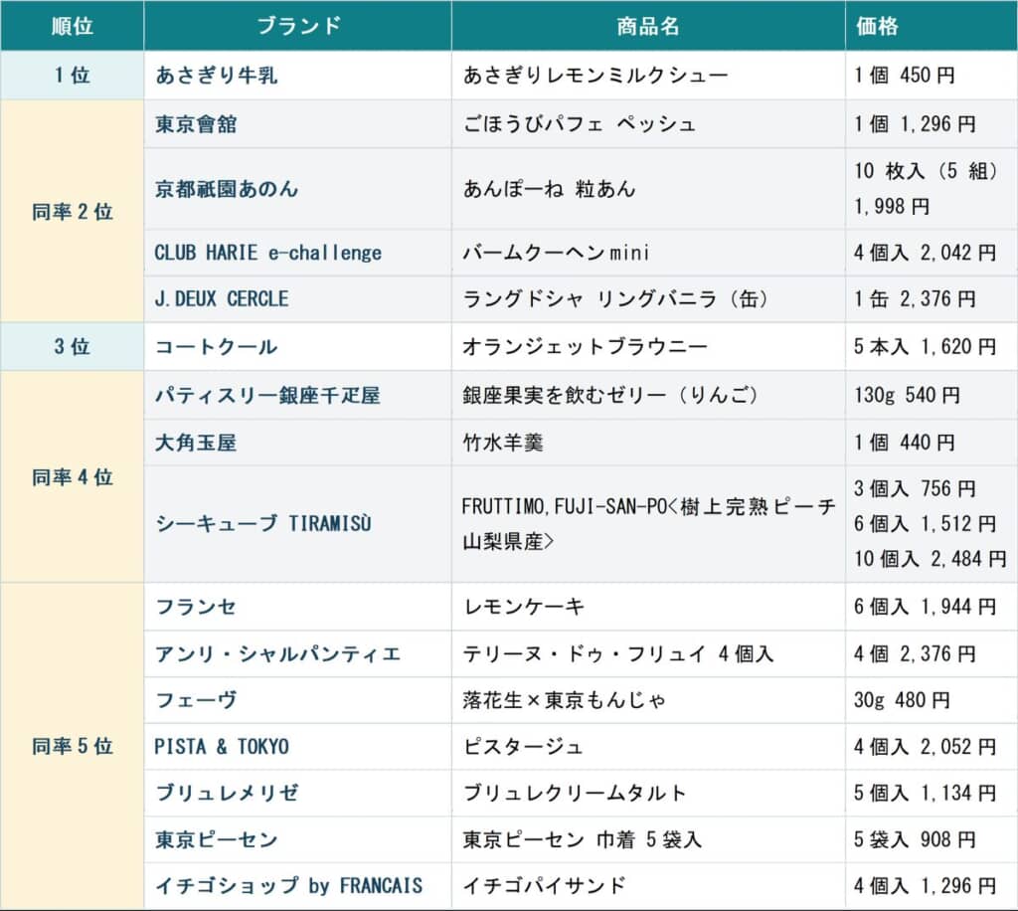Click brand PISTA & TOKYO
The width and height of the screenshot is (1018, 911).
pos(222,746)
